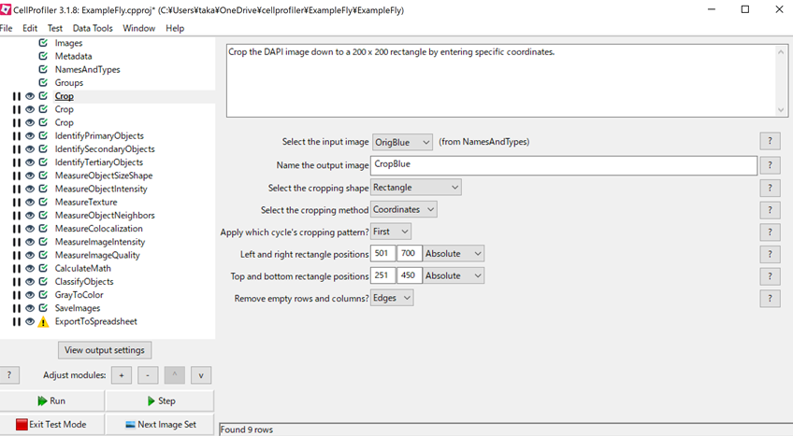Screen dimensions: 793x436
Task: Open the First cycle pattern dropdown
Action: [x=391, y=232]
